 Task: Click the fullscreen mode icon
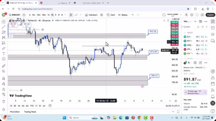[x=197, y=15]
